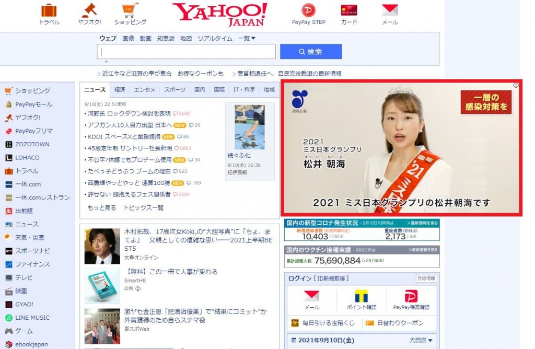
Task: Open the ショッピング cart icon in header
Action: tap(130, 10)
